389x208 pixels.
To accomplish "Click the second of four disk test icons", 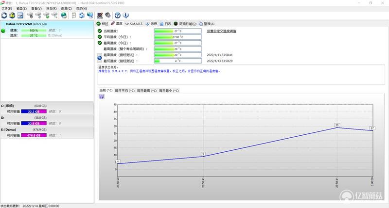I will click(38, 16).
